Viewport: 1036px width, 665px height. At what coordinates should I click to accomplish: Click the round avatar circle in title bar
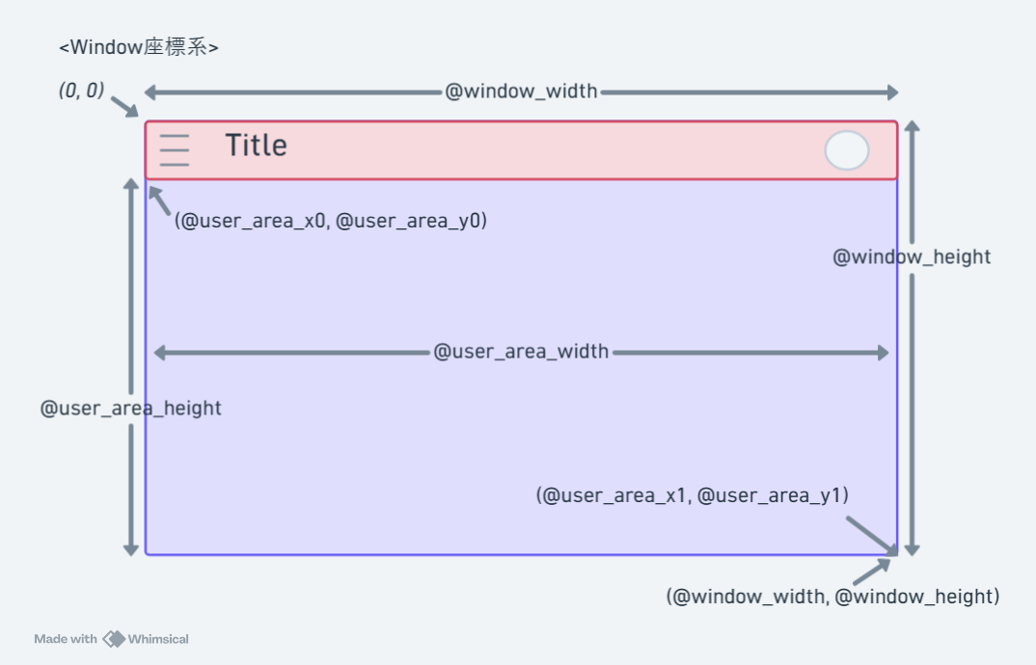pos(846,150)
